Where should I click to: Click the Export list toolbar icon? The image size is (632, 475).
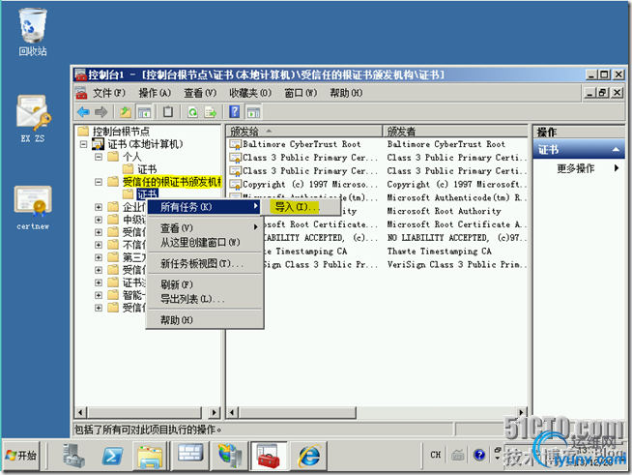(211, 112)
